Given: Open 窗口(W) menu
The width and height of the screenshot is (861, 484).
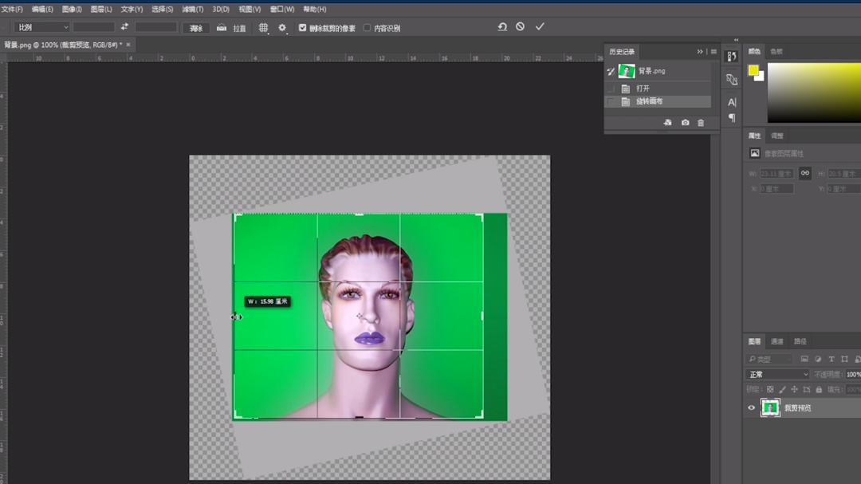Looking at the screenshot, I should [x=282, y=10].
